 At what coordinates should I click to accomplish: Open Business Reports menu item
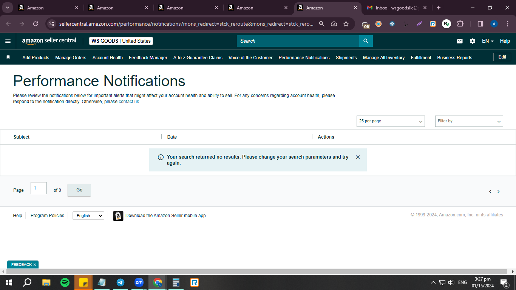pos(455,58)
